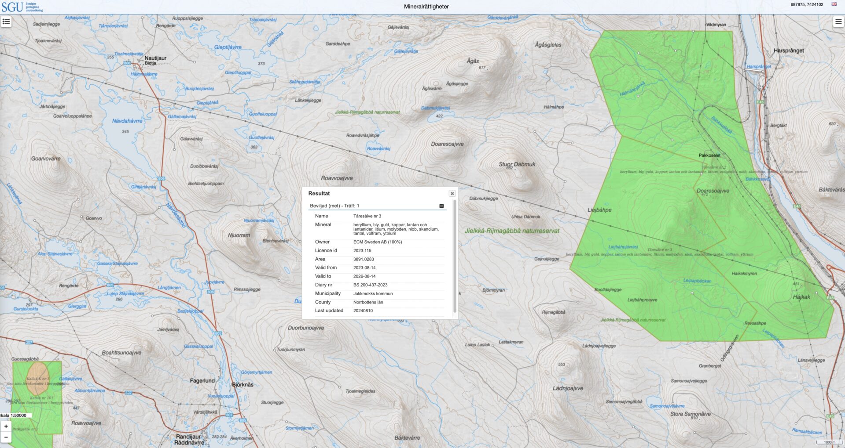Select licence id value '2023:115'
845x448 pixels.
pos(362,251)
